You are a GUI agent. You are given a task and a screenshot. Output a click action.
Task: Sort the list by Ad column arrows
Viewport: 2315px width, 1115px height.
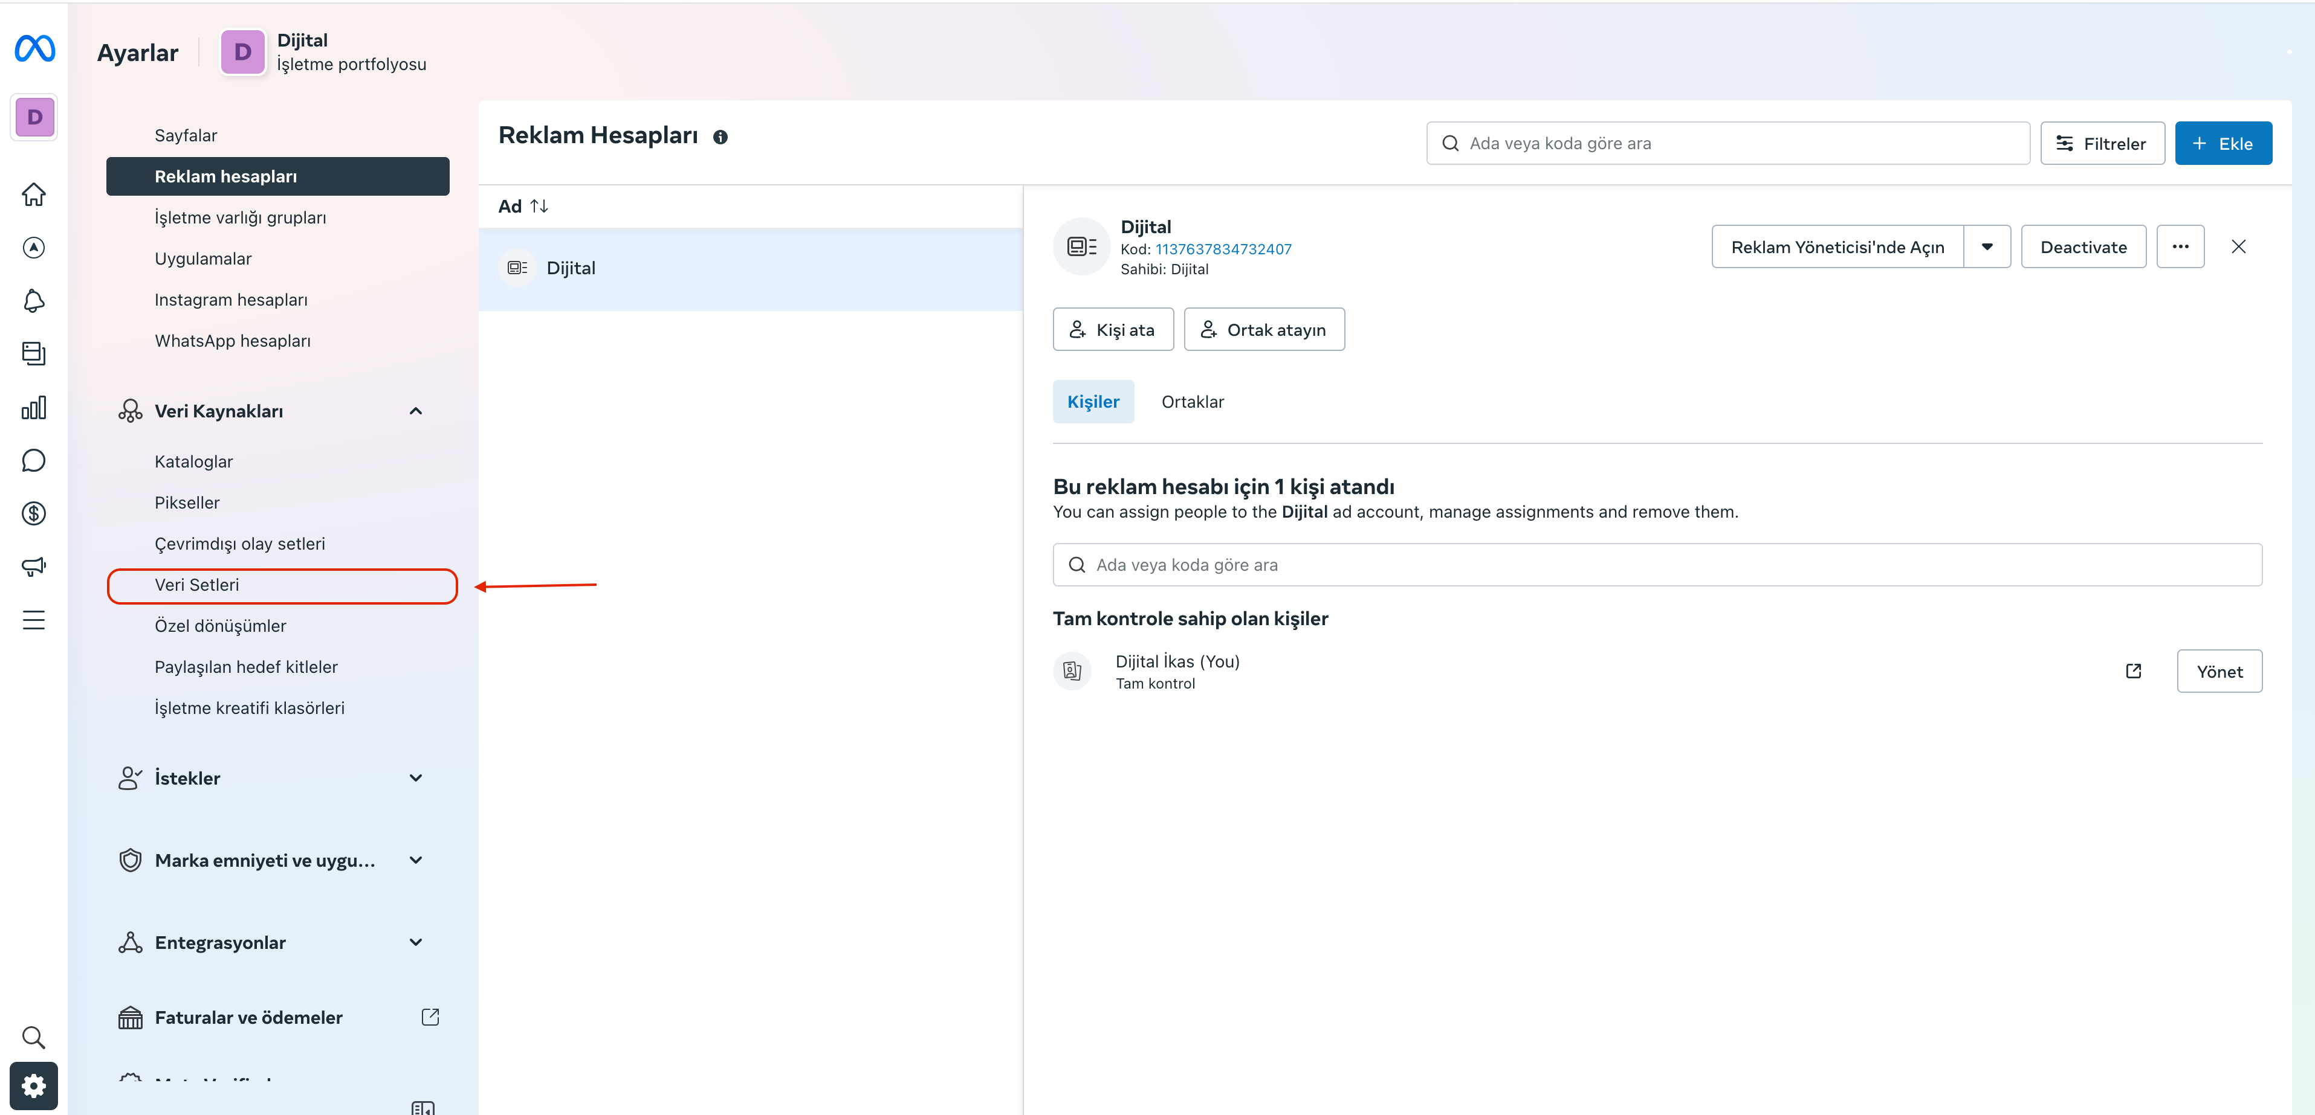539,207
